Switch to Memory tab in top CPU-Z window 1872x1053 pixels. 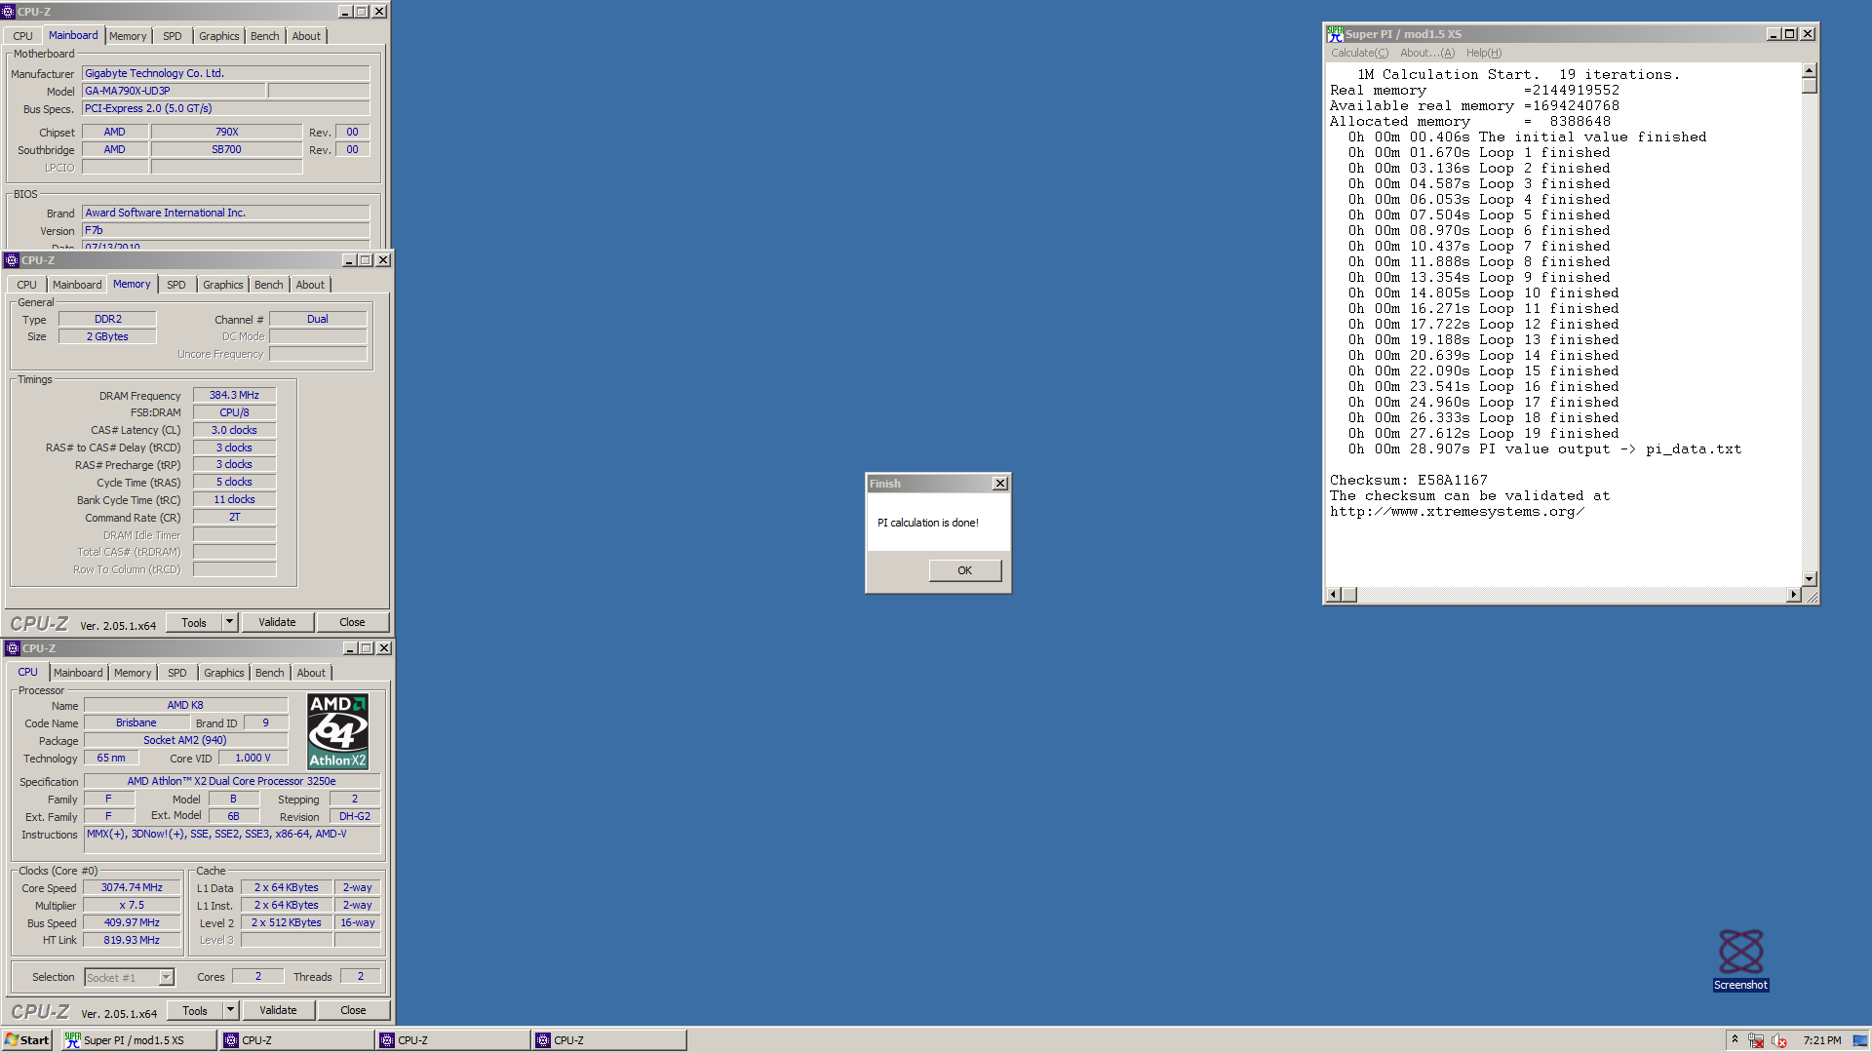pyautogui.click(x=128, y=36)
